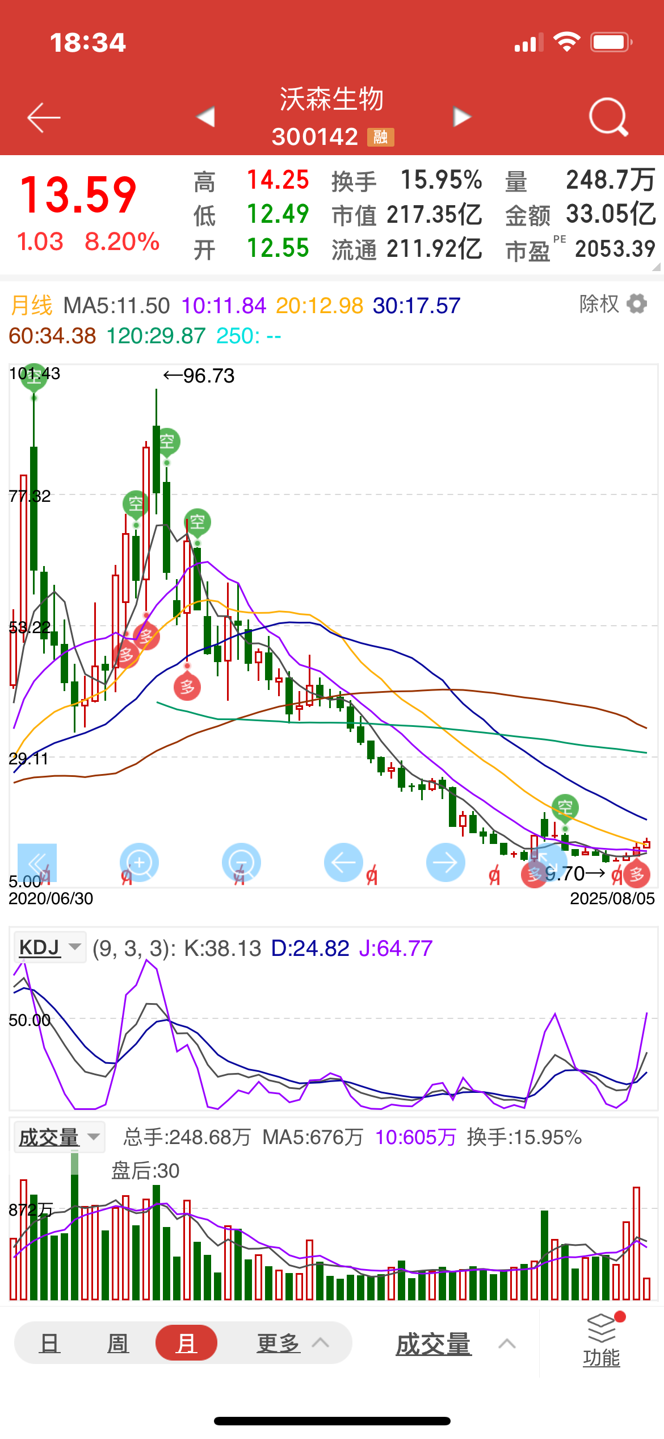The height and width of the screenshot is (1439, 664).
Task: Move chart cursor right with arrow button
Action: 446,863
